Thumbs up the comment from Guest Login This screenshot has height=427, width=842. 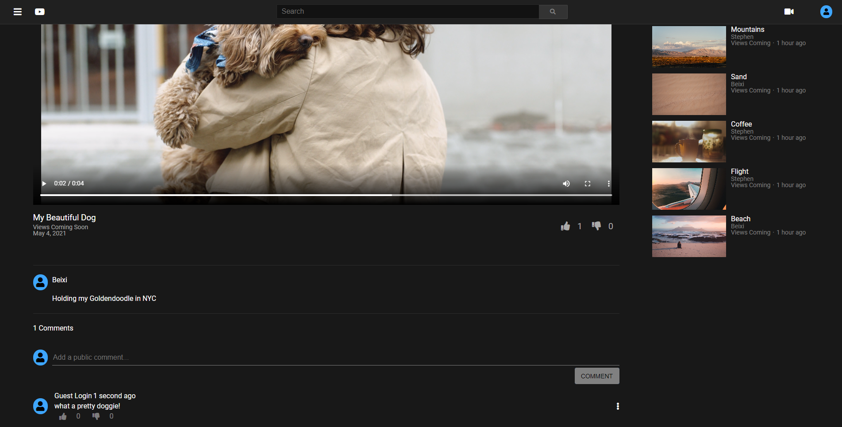(62, 416)
